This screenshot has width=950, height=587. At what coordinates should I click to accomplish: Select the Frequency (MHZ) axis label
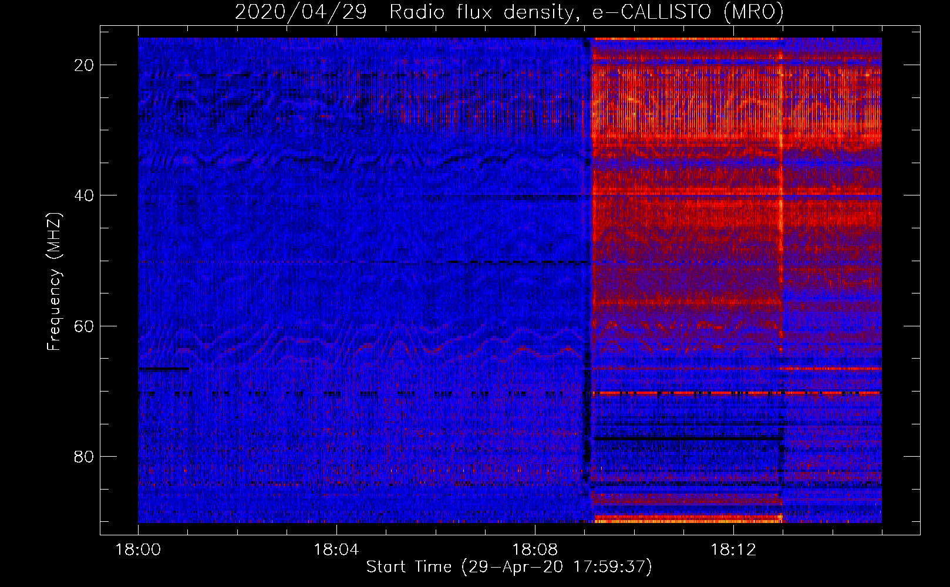pyautogui.click(x=54, y=281)
